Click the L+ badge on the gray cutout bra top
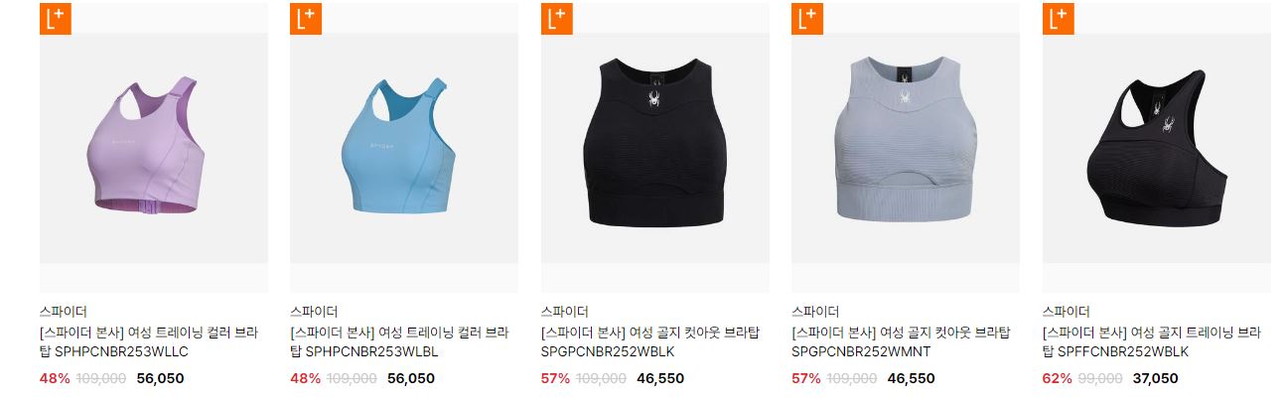 (807, 19)
